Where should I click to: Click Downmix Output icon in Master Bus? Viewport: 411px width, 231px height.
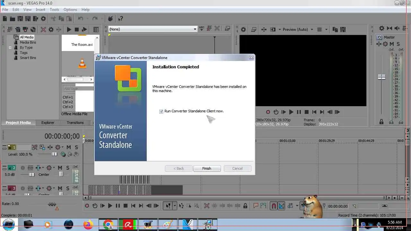(x=389, y=29)
